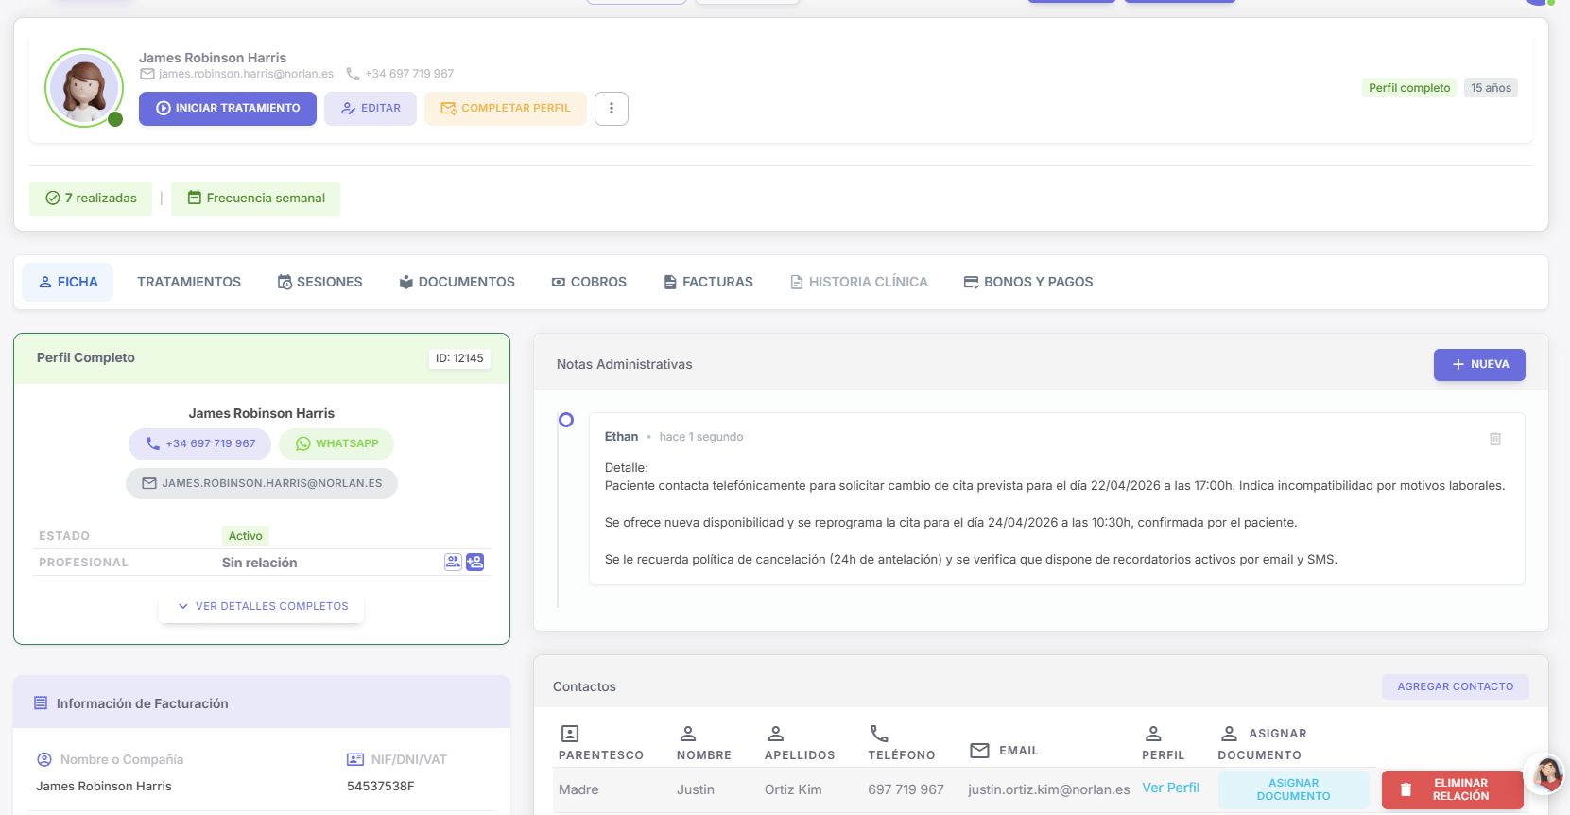Click Eliminar Relación for the contact
1570x815 pixels.
coord(1452,790)
